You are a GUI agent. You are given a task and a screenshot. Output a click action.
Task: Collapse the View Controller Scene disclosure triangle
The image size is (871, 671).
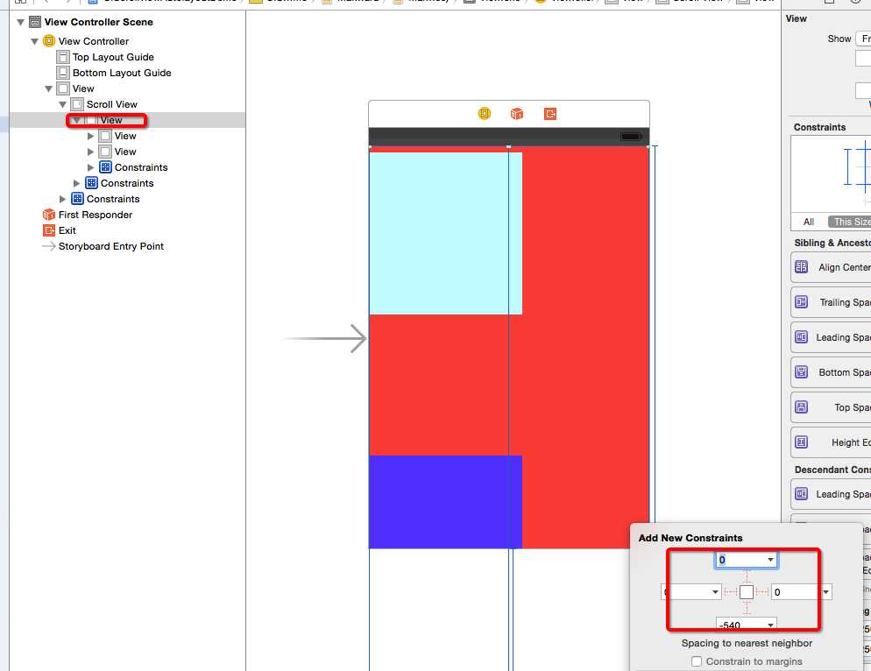point(20,22)
